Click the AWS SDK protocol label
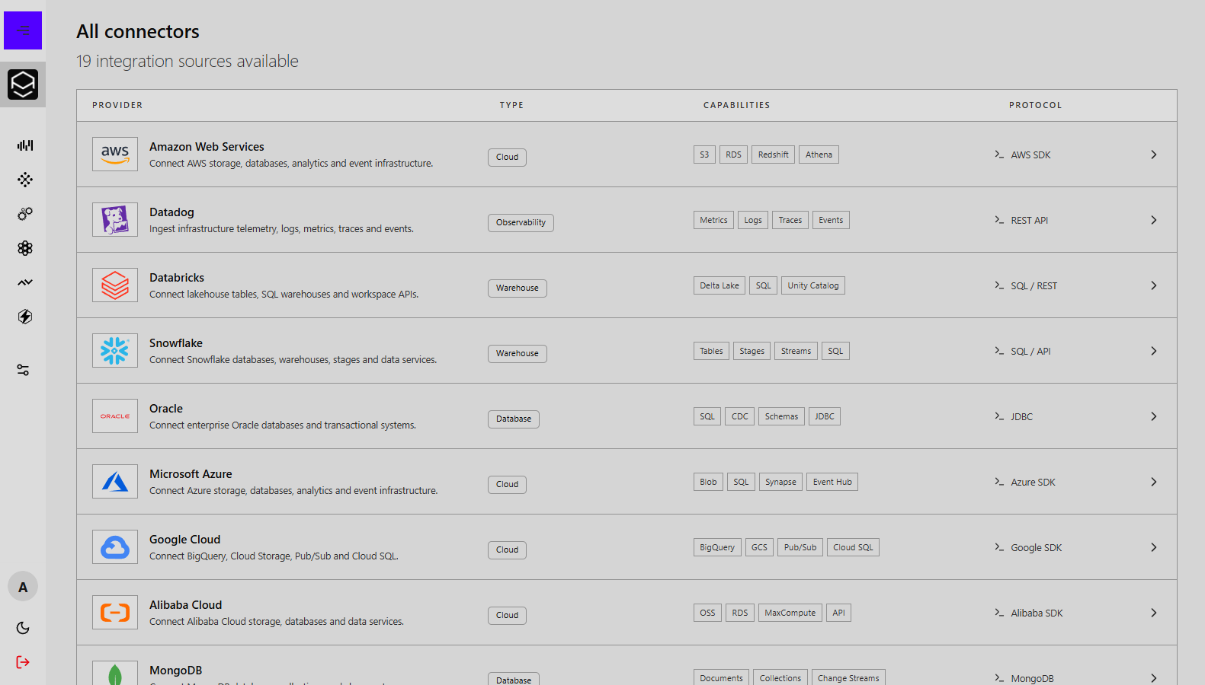Image resolution: width=1205 pixels, height=685 pixels. [1030, 155]
